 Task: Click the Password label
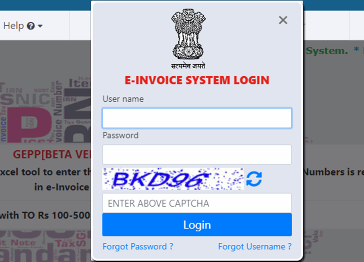pos(121,135)
